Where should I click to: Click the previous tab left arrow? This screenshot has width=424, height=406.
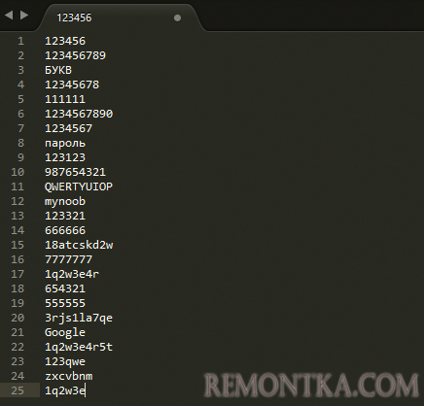9,16
